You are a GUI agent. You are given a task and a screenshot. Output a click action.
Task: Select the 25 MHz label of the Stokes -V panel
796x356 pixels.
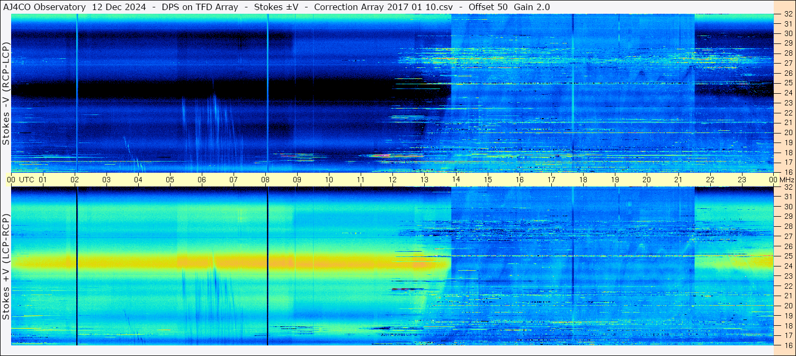pos(788,83)
